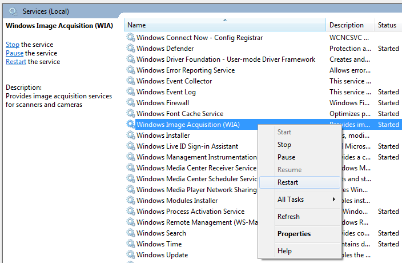Select the Windows Event Log row
This screenshot has width=402, height=263.
(263, 92)
